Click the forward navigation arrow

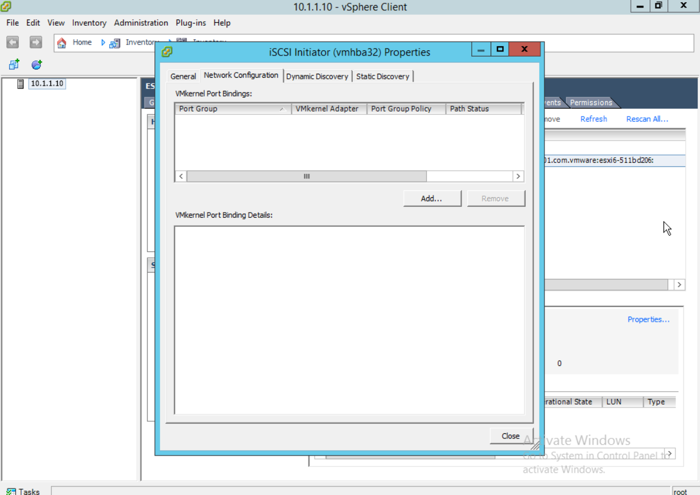click(35, 42)
